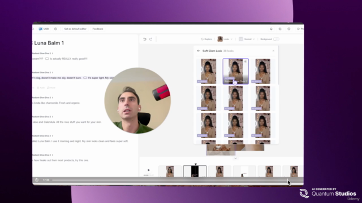Viewport: 362px width, 203px height.
Task: Select the first look in the third row
Action: 209,125
